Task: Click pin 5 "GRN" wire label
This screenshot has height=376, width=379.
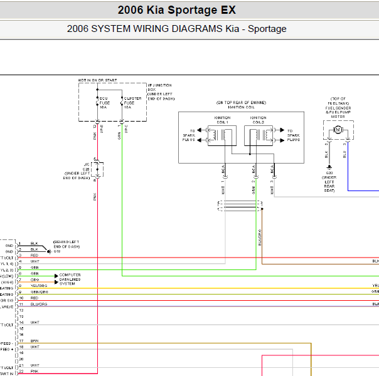Action: tap(35, 268)
